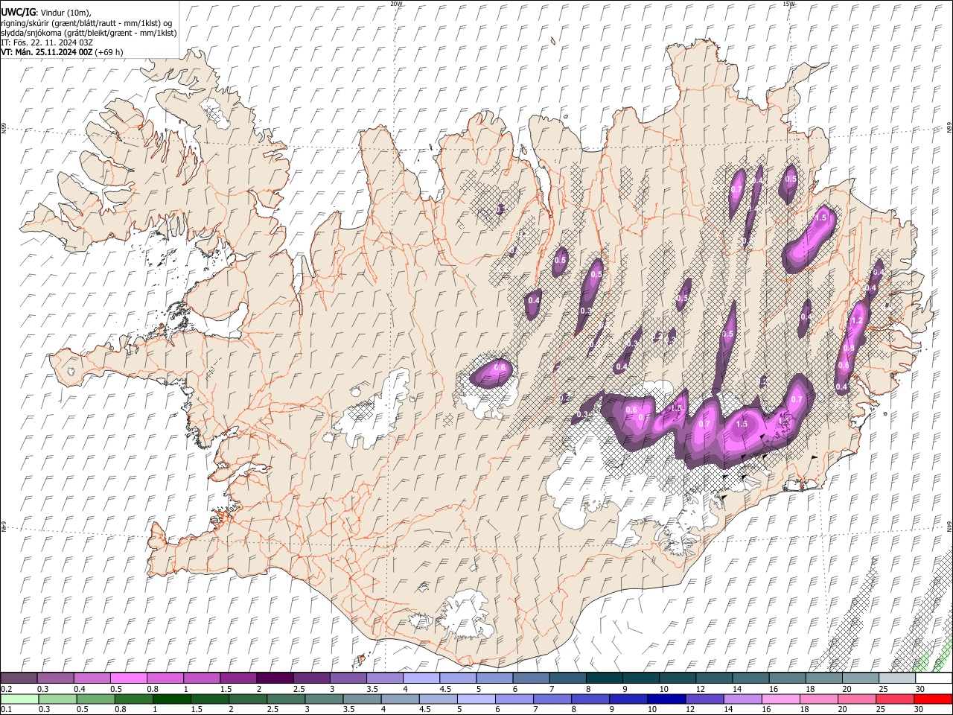Click the '64N' latitude label on right edge
The image size is (953, 715).
949,527
